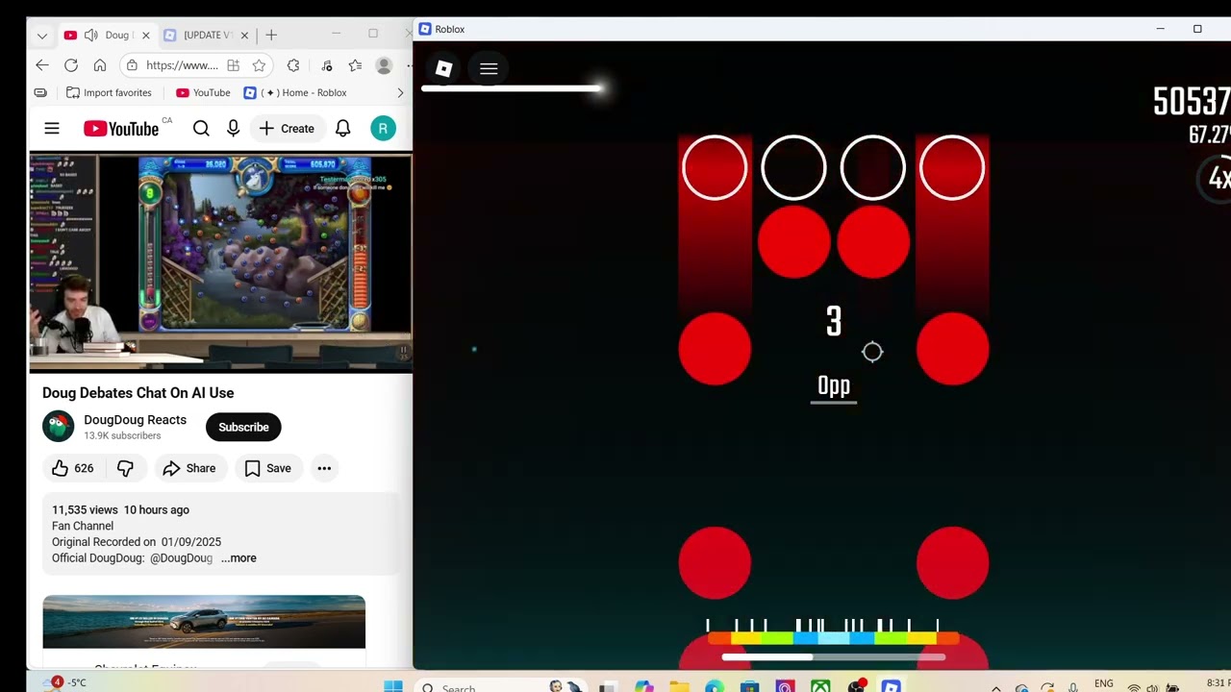
Task: Expand the favorites bar overflow chevron
Action: [400, 93]
